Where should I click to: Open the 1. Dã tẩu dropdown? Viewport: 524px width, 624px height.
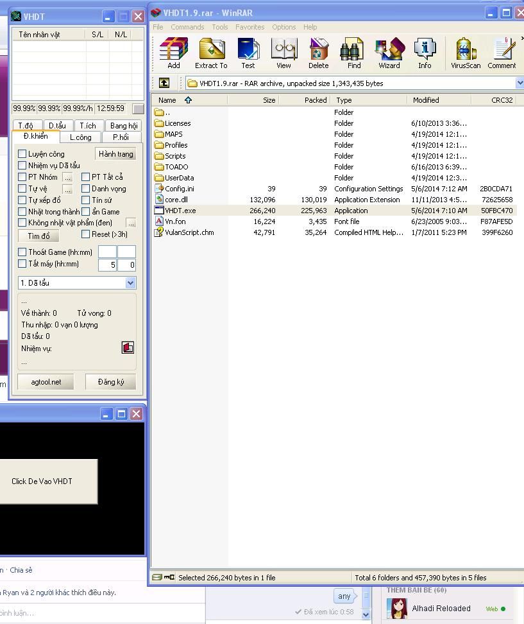130,282
